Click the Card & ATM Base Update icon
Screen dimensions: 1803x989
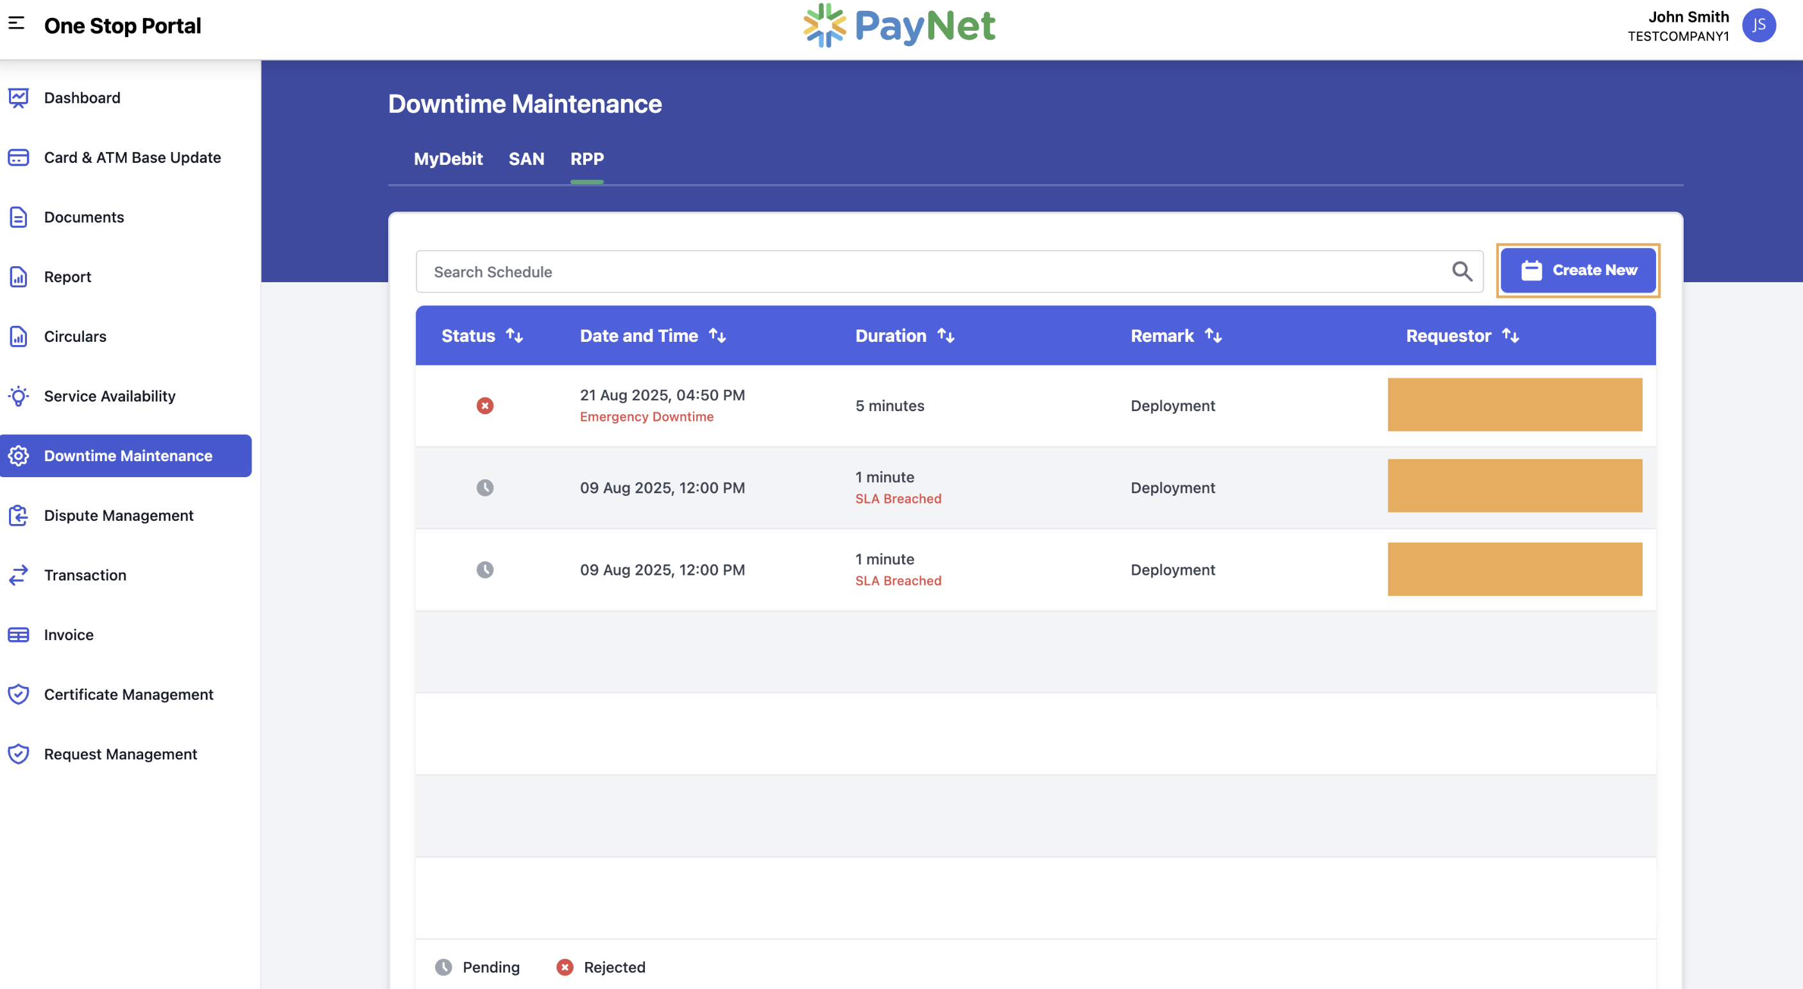click(17, 157)
